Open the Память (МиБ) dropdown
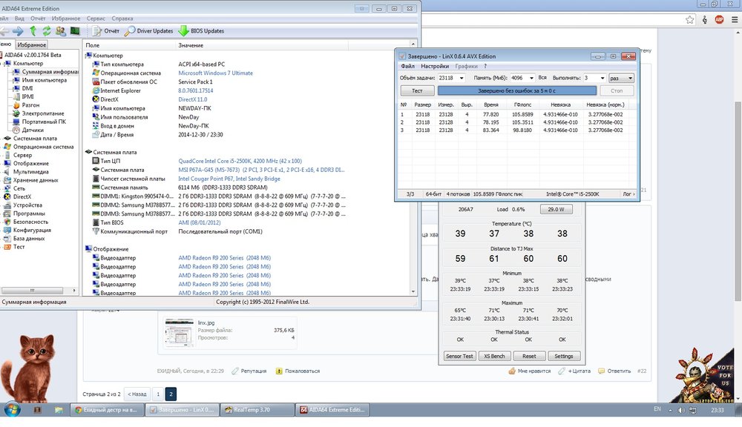Viewport: 742px width, 427px height. tap(529, 78)
